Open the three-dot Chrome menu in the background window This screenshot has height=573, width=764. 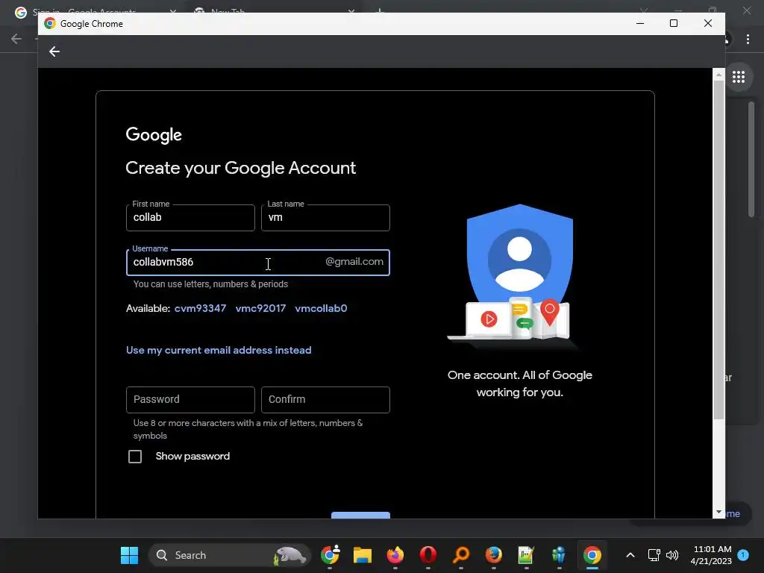pos(748,39)
